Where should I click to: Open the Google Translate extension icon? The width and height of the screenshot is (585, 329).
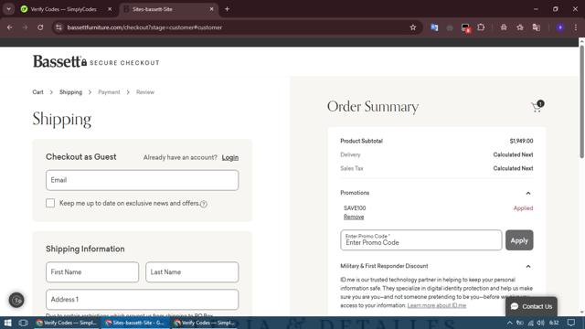coord(434,27)
